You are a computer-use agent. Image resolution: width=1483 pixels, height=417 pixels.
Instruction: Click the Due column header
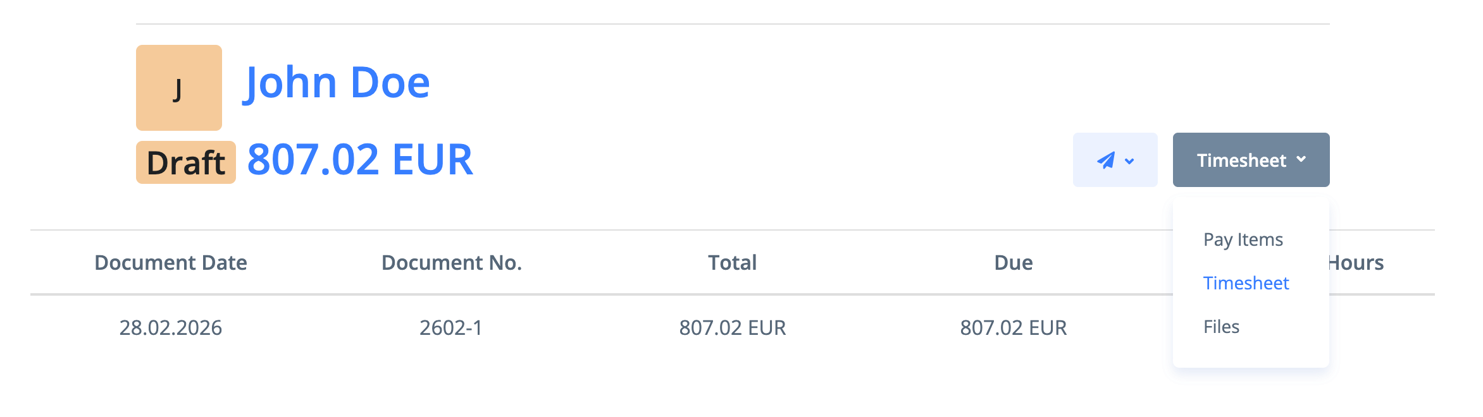tap(1013, 263)
